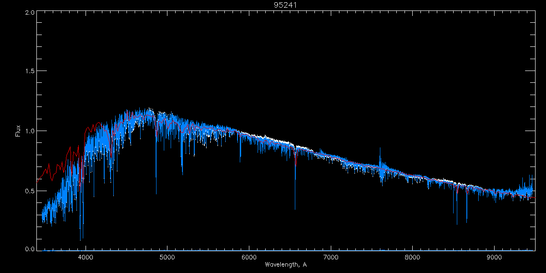
Task: Click the Wavelength, A x-axis label
Action: [x=285, y=264]
